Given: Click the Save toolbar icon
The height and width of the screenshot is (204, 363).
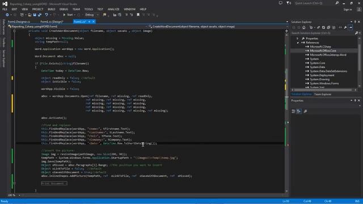Looking at the screenshot, I should (35, 15).
